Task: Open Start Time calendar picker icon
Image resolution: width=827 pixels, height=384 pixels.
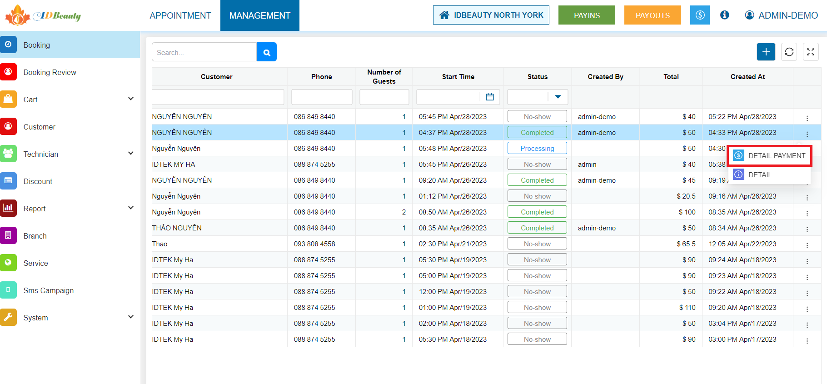Action: [490, 97]
